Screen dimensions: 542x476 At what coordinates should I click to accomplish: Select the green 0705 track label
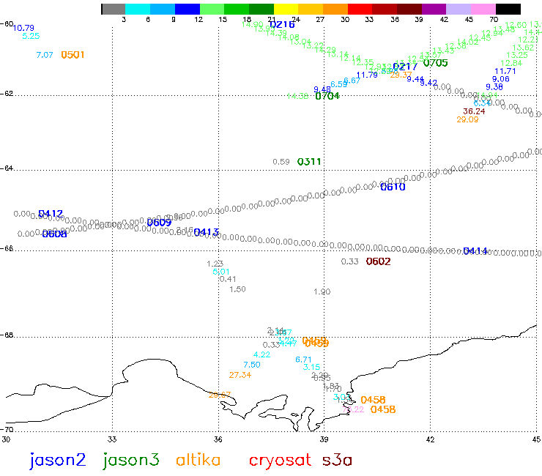pos(436,63)
